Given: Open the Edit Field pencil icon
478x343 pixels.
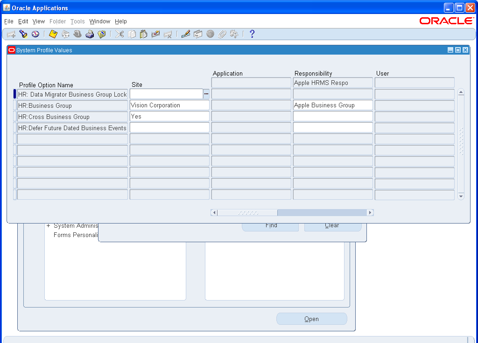Looking at the screenshot, I should pyautogui.click(x=185, y=34).
